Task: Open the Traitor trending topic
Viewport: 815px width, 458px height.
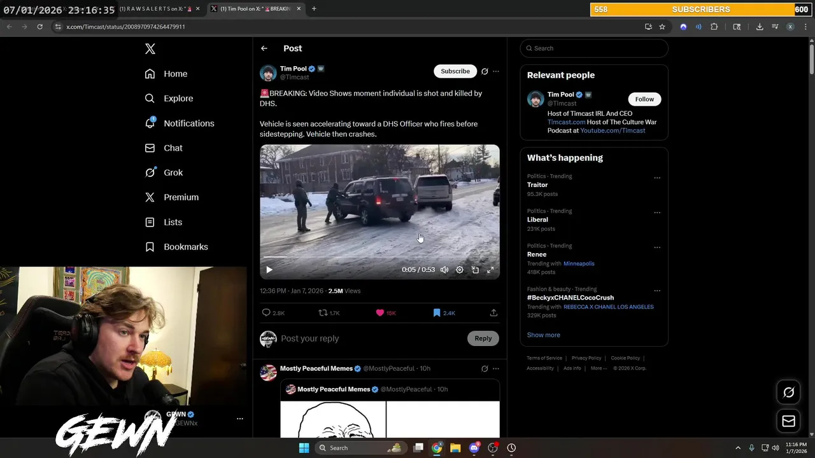Action: 537,185
